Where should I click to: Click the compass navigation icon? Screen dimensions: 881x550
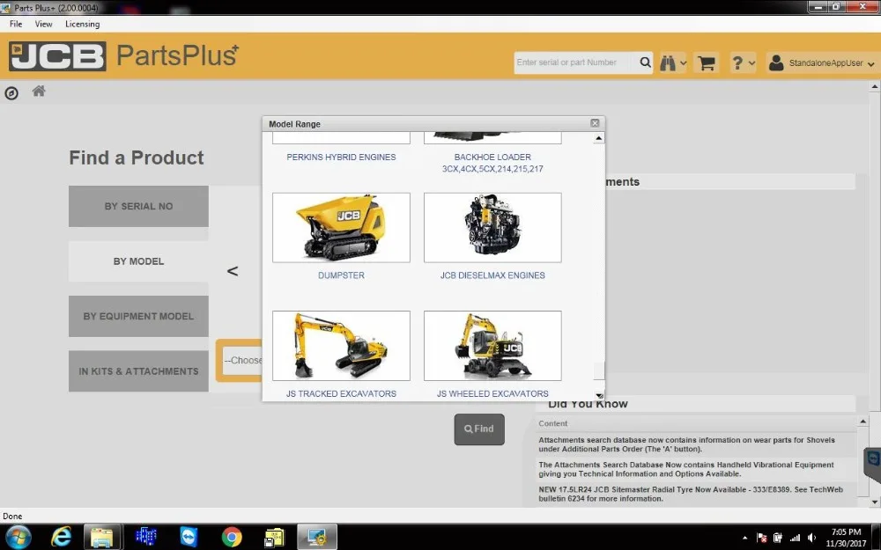point(11,92)
